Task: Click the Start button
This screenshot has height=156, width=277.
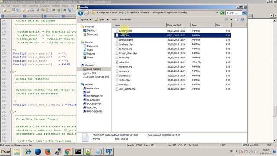Action: pos(6,152)
